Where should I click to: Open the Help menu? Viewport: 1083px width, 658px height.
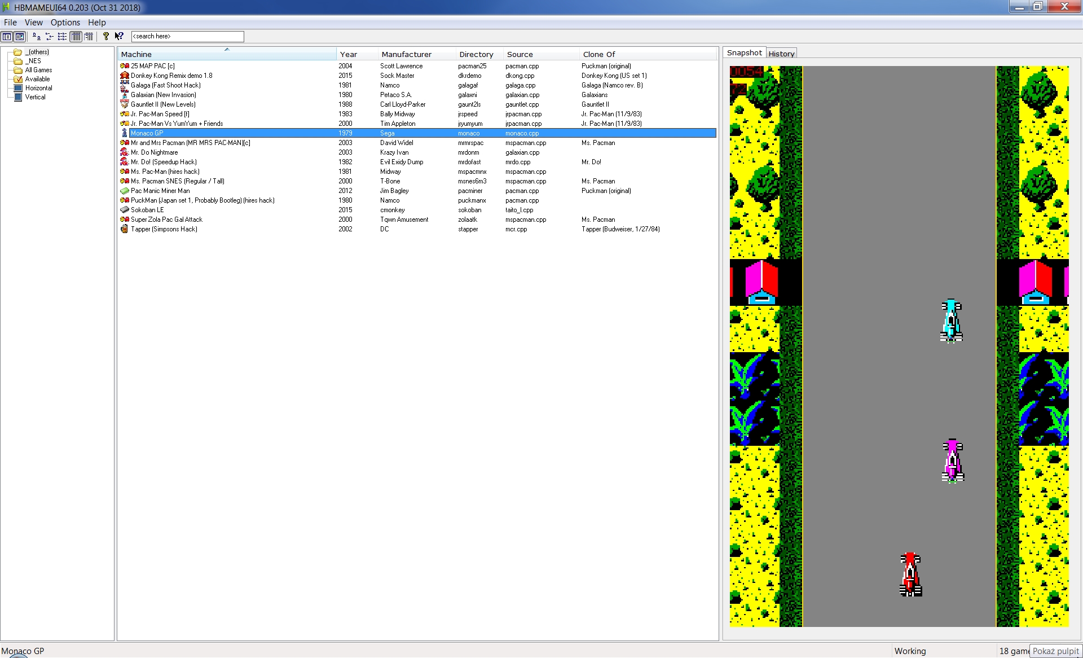97,23
